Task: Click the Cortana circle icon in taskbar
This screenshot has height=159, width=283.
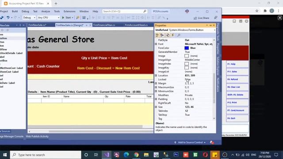Action: 86,155
